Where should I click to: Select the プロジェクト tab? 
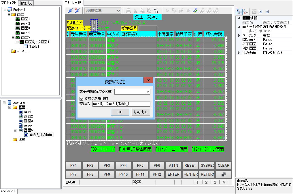[9, 3]
